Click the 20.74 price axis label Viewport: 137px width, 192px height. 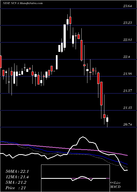[128, 125]
